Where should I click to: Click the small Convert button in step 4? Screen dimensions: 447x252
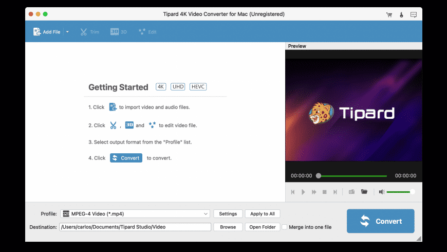click(126, 158)
